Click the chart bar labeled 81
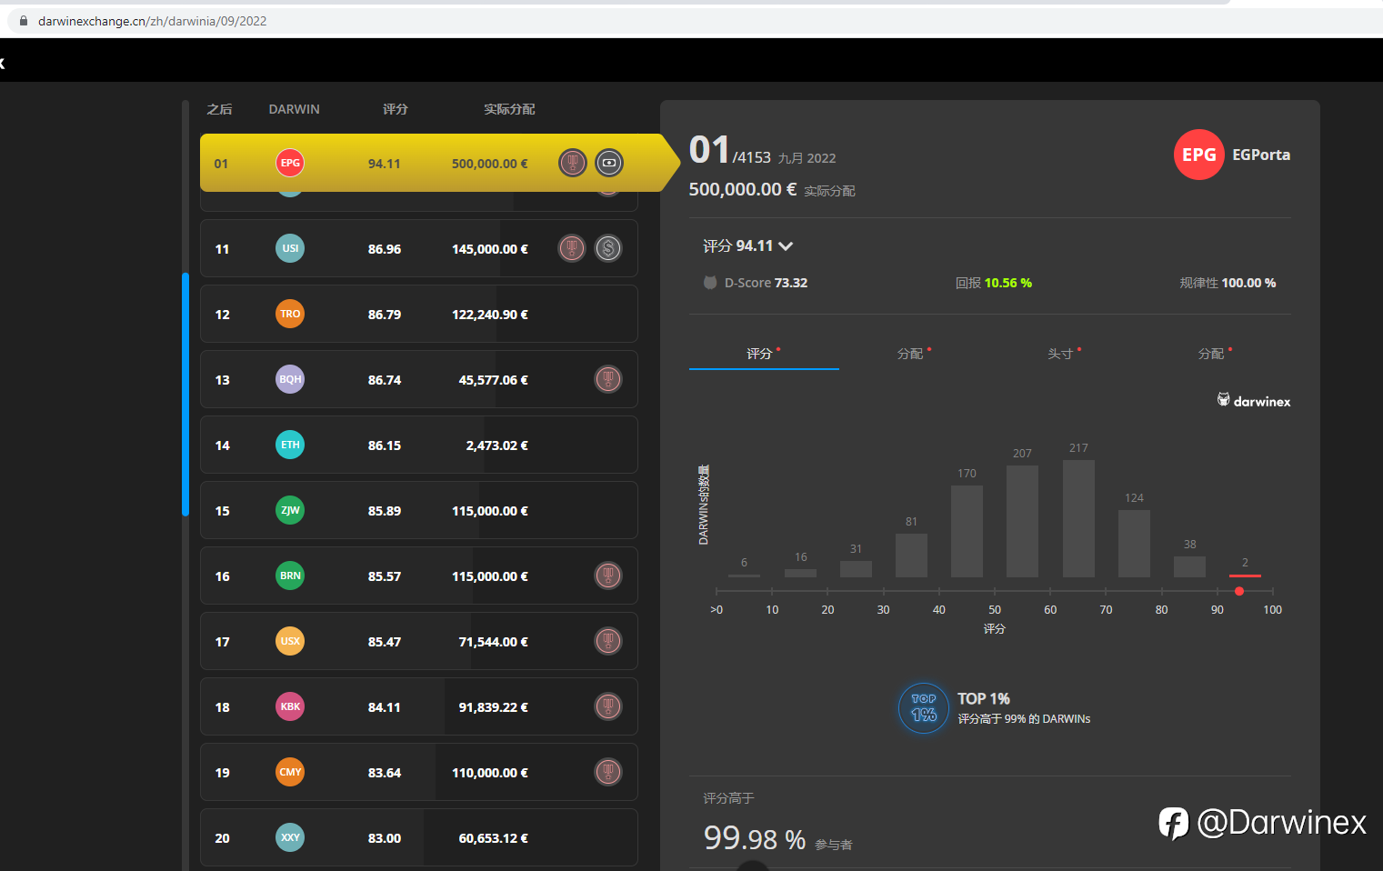Screen dimensions: 1383x871 click(911, 556)
